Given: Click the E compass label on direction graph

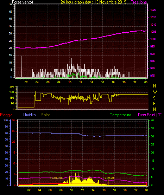Looking at the screenshot, I should pos(154,103).
